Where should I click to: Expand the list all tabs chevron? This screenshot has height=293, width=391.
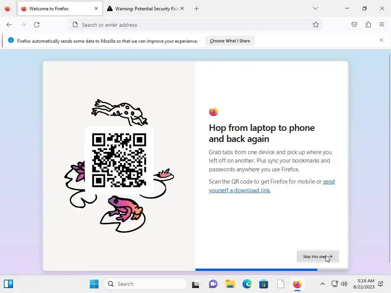[x=315, y=8]
